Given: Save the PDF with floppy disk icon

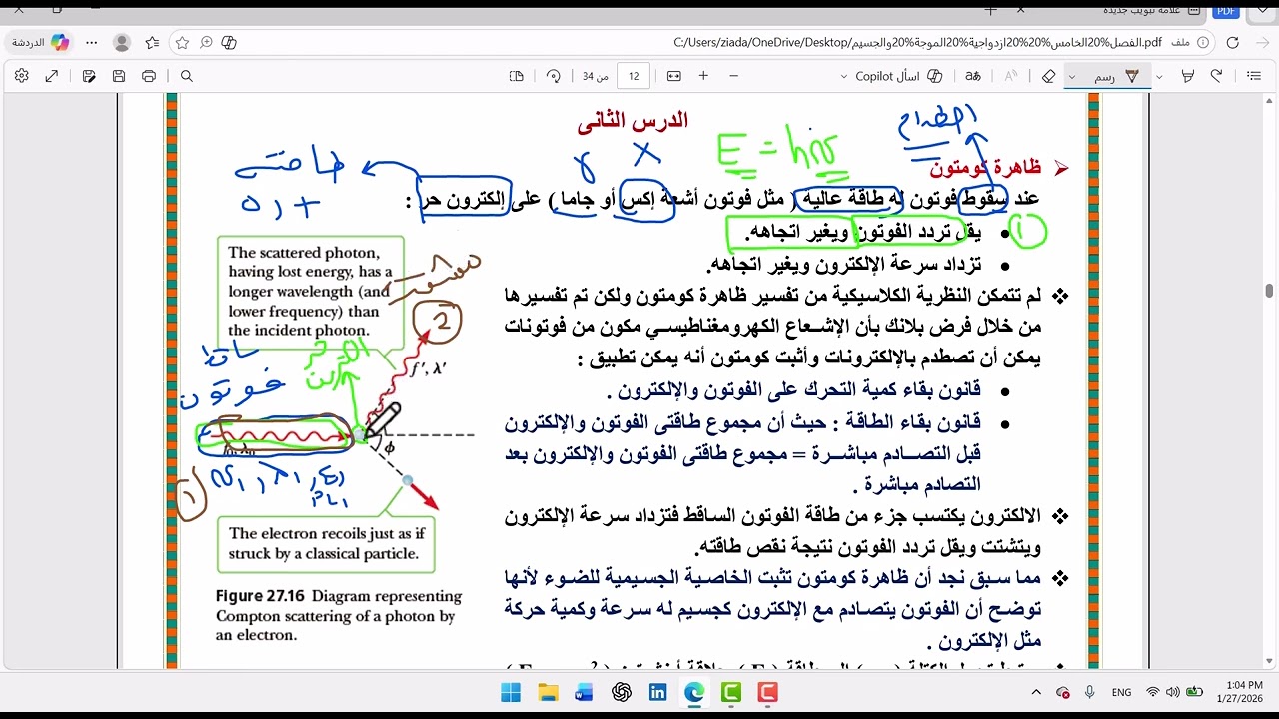Looking at the screenshot, I should pyautogui.click(x=119, y=76).
